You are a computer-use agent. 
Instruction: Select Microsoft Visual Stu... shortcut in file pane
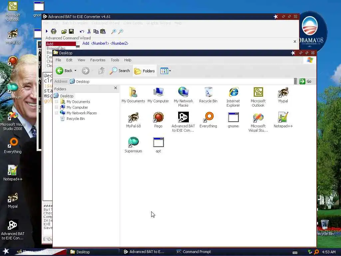point(258,122)
